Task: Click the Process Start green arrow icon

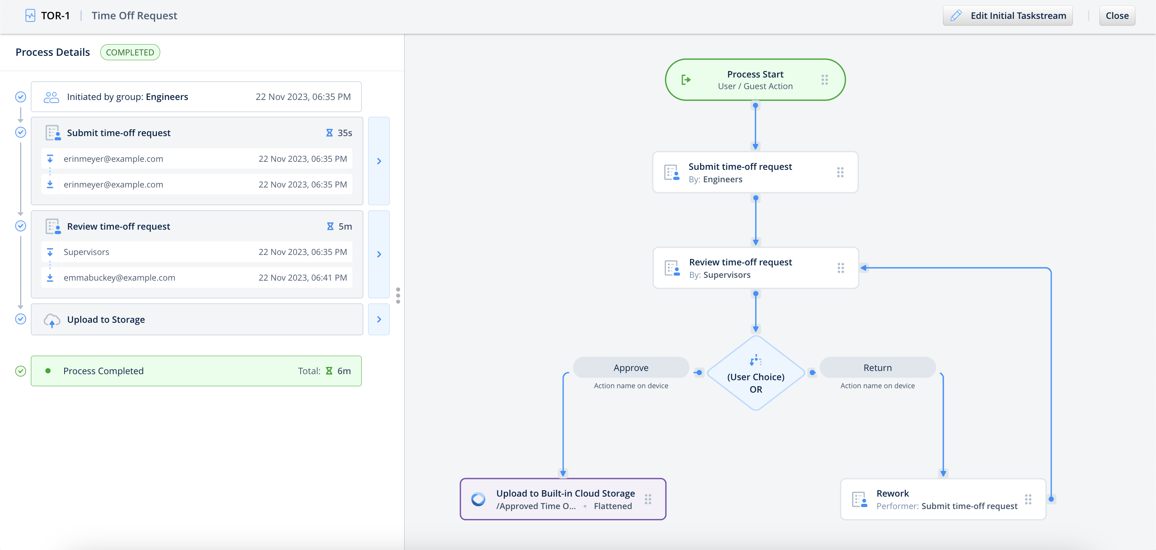Action: [686, 80]
